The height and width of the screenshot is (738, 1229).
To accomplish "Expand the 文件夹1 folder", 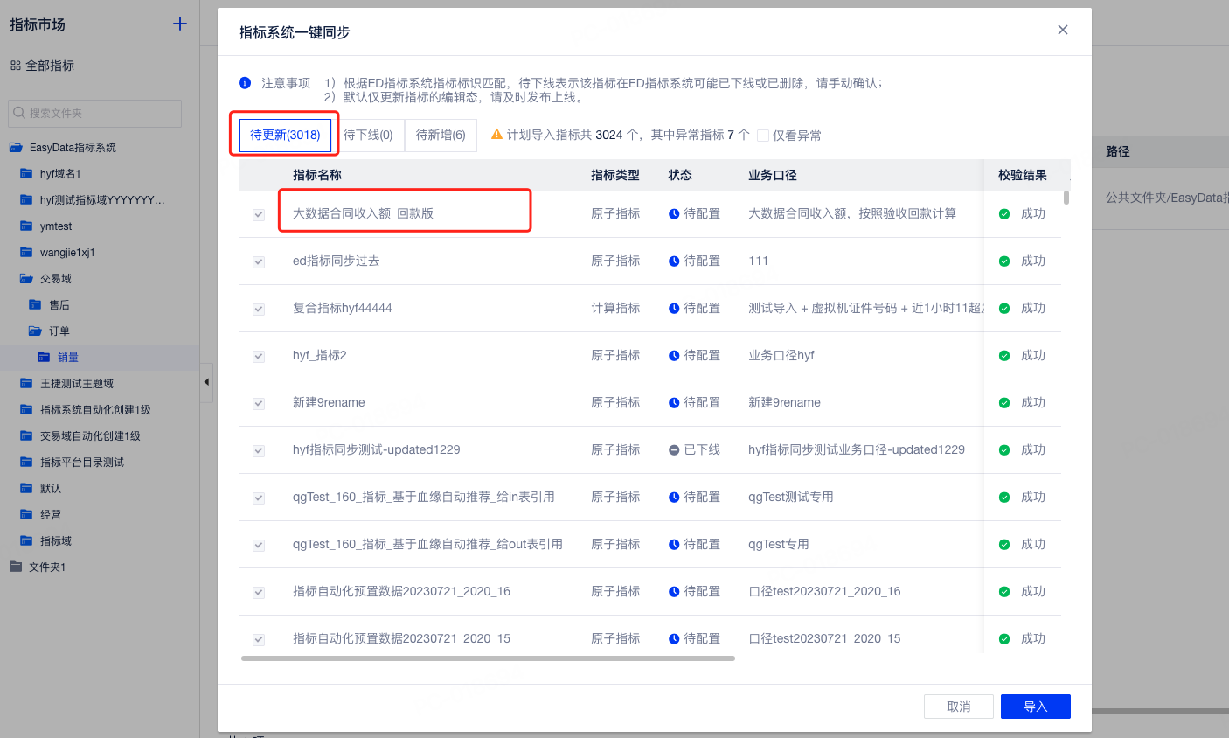I will tap(16, 567).
